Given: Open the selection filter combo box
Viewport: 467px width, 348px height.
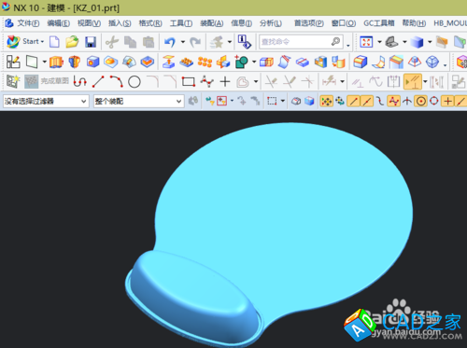Looking at the screenshot, I should (45, 101).
